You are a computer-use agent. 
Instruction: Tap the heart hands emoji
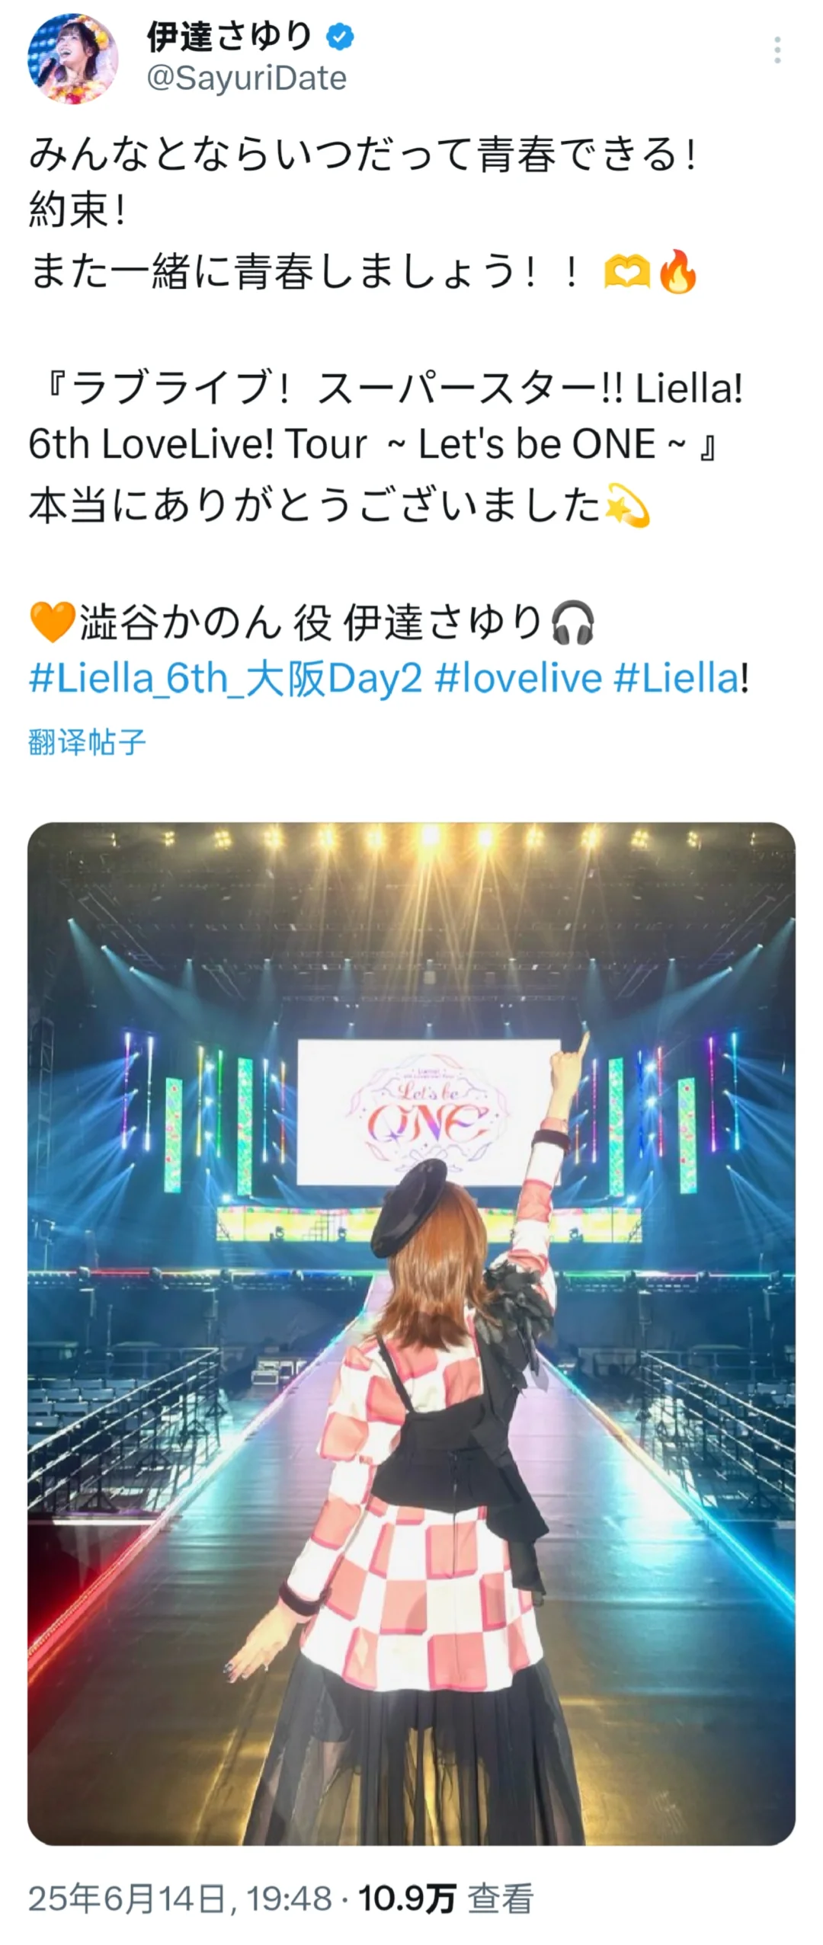(626, 272)
